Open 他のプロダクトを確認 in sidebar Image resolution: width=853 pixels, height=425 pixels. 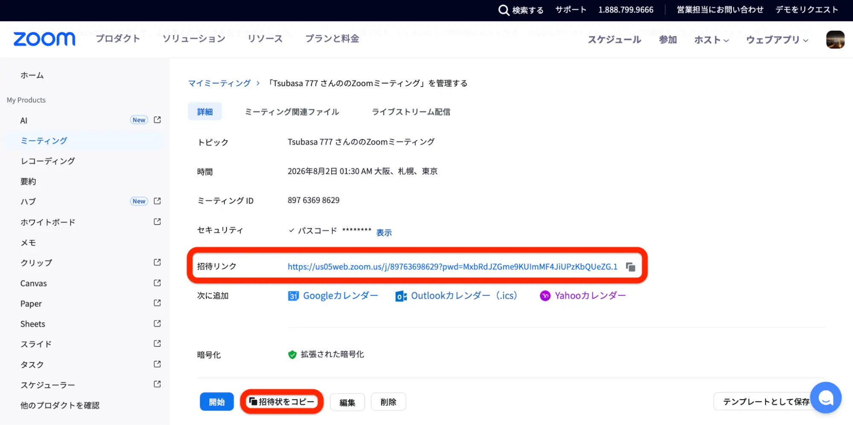click(x=60, y=405)
